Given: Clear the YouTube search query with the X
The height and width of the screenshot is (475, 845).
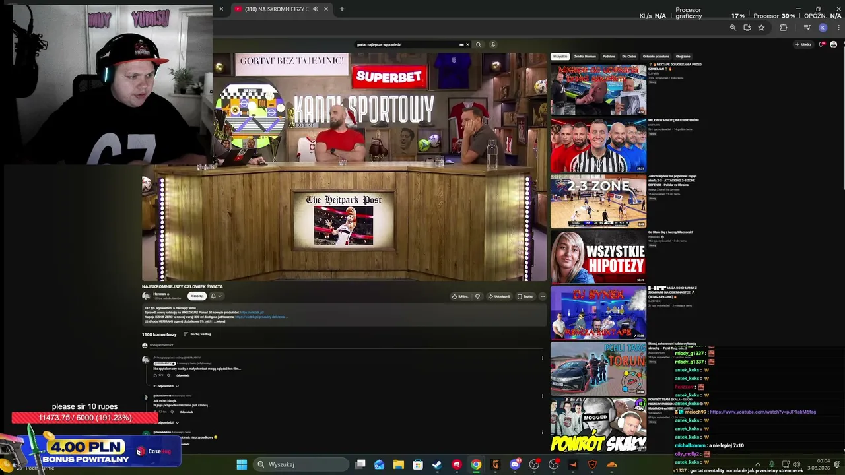Looking at the screenshot, I should (x=467, y=44).
